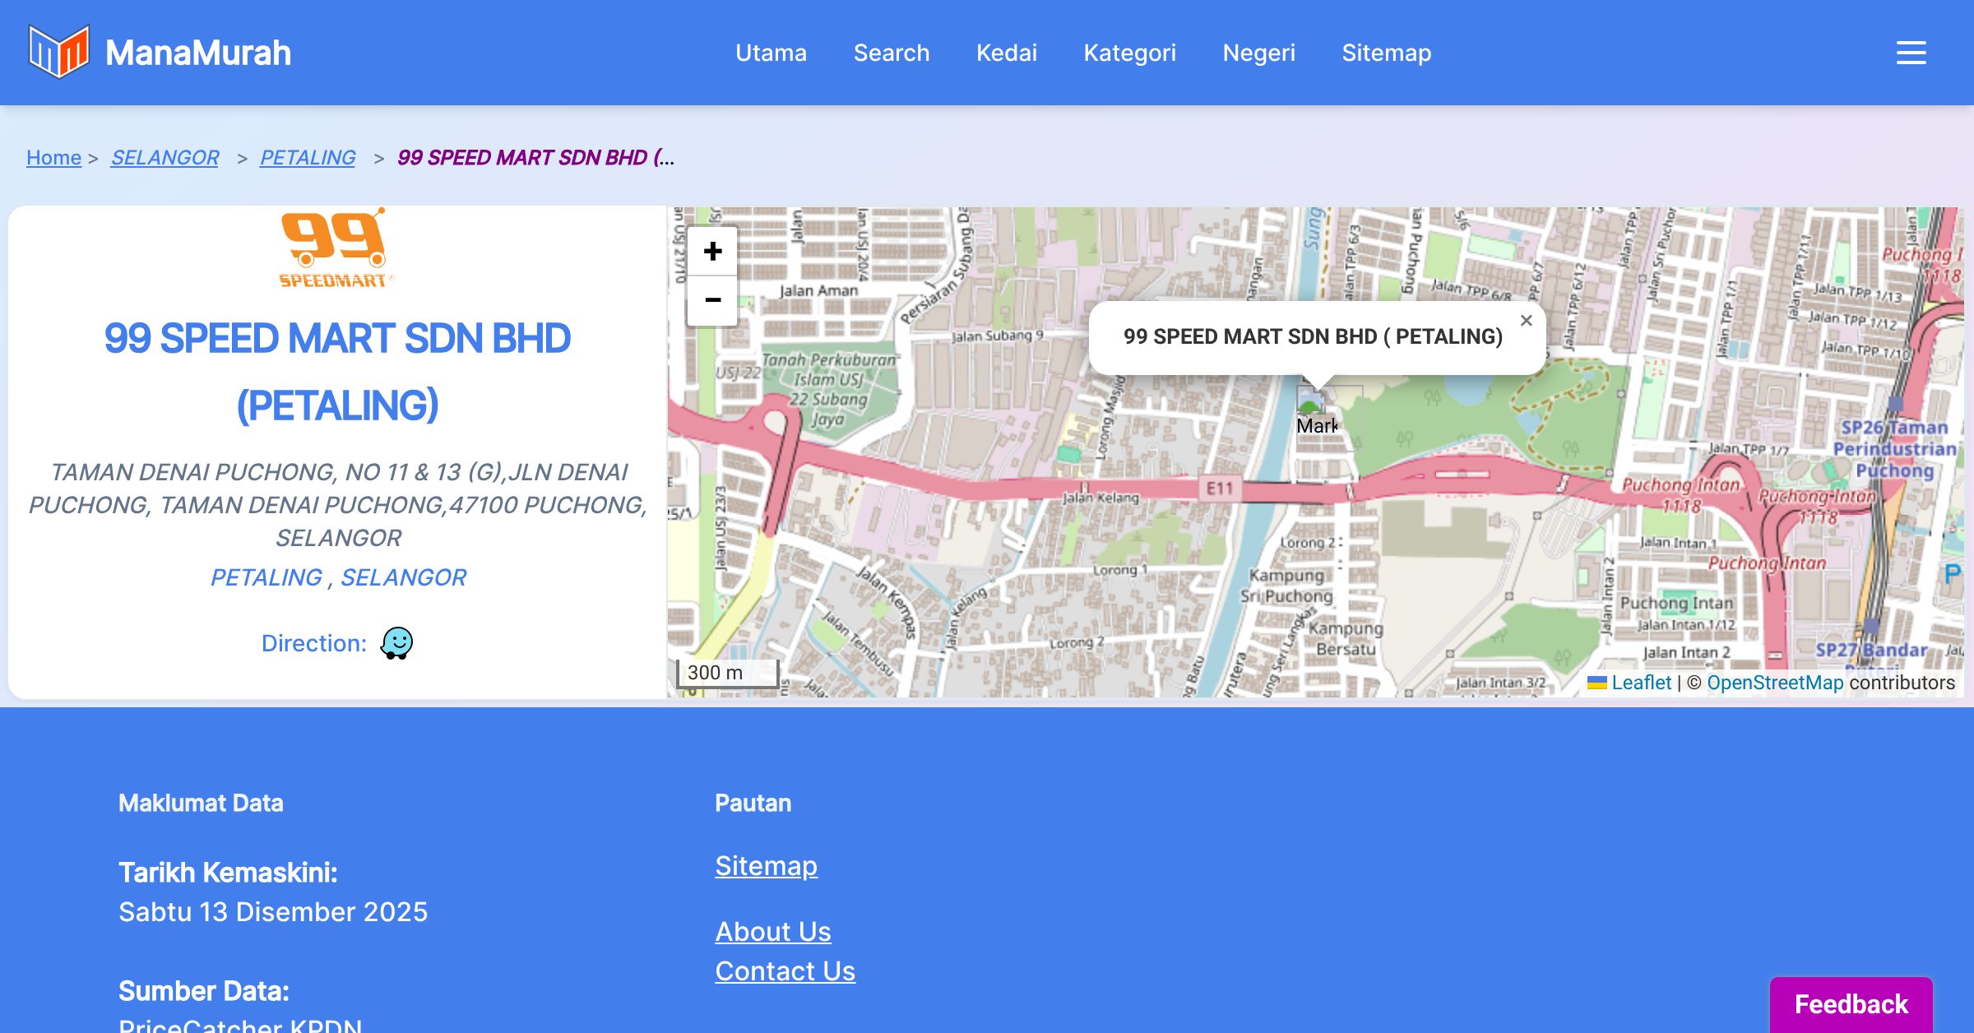This screenshot has width=1974, height=1033.
Task: Open Sitemap in the top navigation
Action: coord(1386,53)
